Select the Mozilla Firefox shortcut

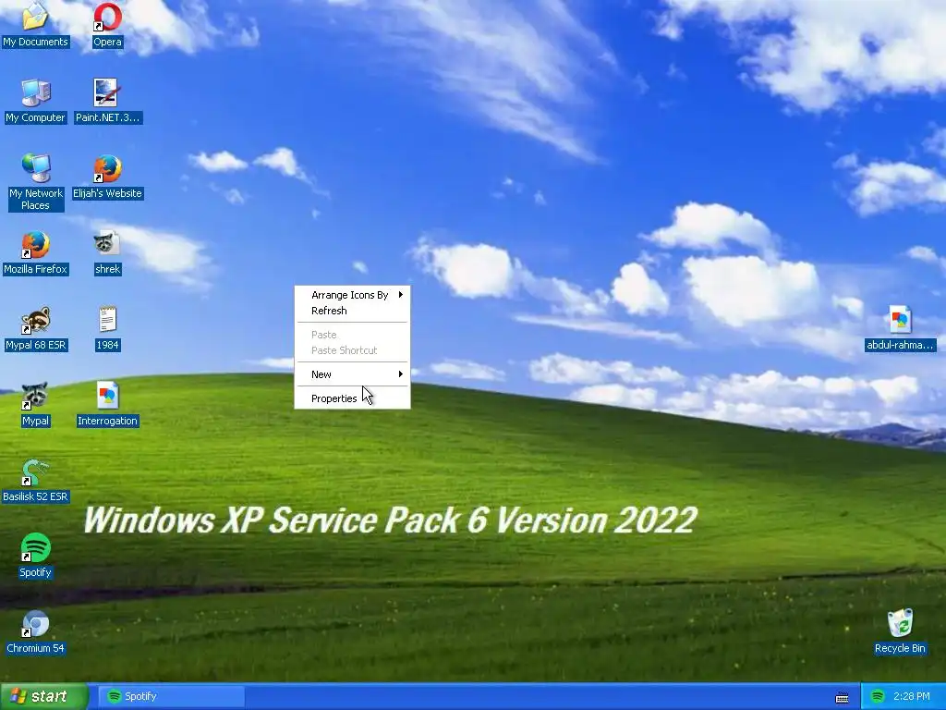(35, 252)
